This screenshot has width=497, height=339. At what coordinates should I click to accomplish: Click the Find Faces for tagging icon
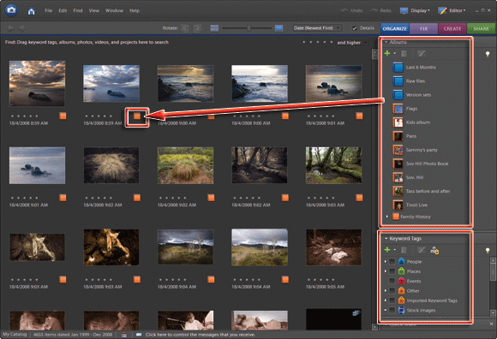tap(434, 250)
